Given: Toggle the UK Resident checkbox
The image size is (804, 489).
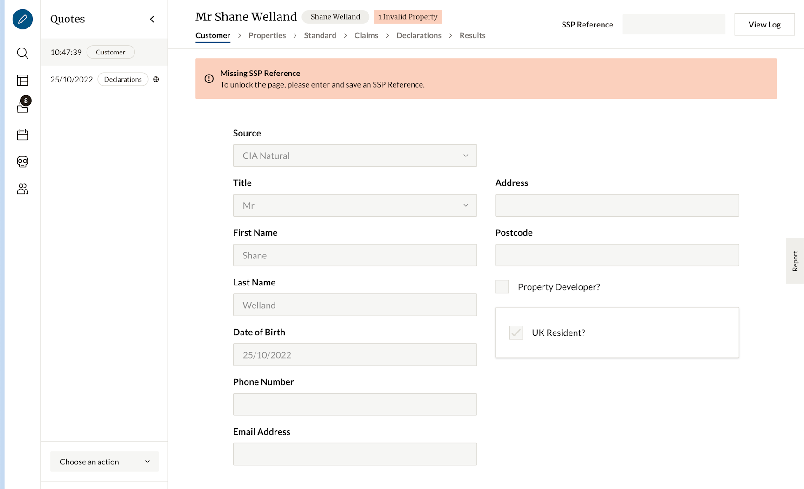Looking at the screenshot, I should pos(516,333).
